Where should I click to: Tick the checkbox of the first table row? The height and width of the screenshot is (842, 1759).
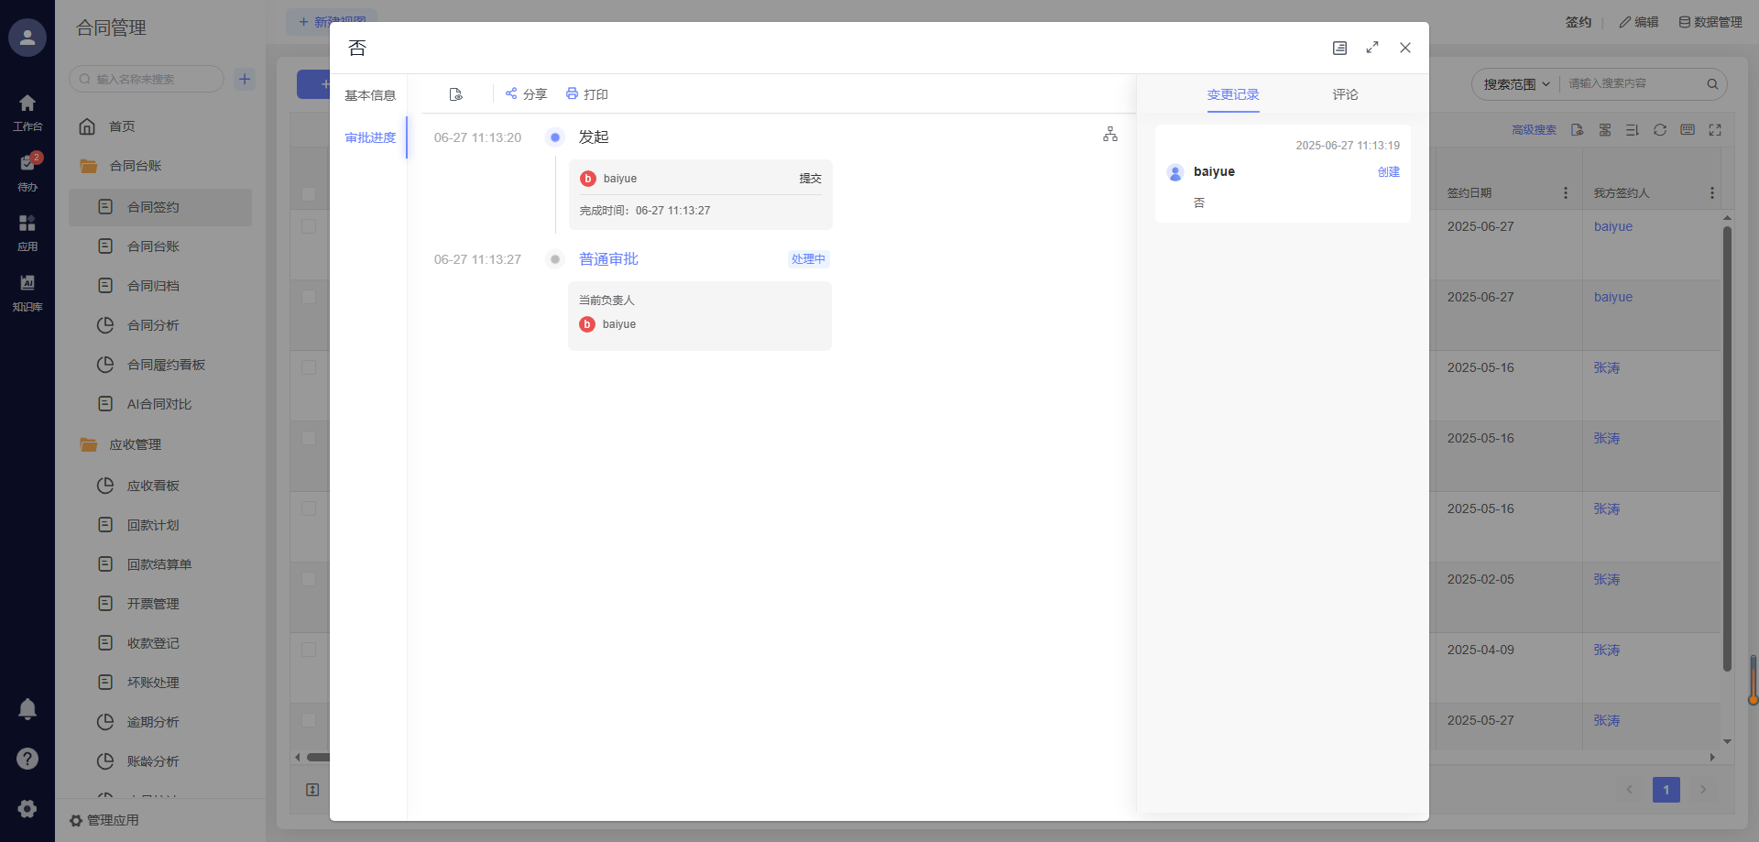(x=309, y=226)
